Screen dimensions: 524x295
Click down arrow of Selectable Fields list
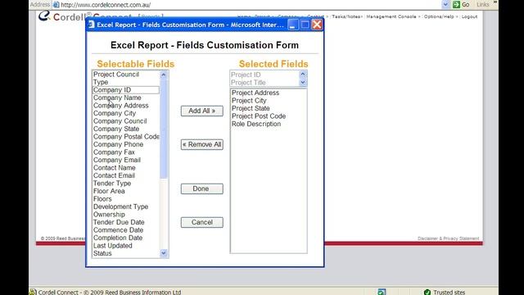pos(164,253)
